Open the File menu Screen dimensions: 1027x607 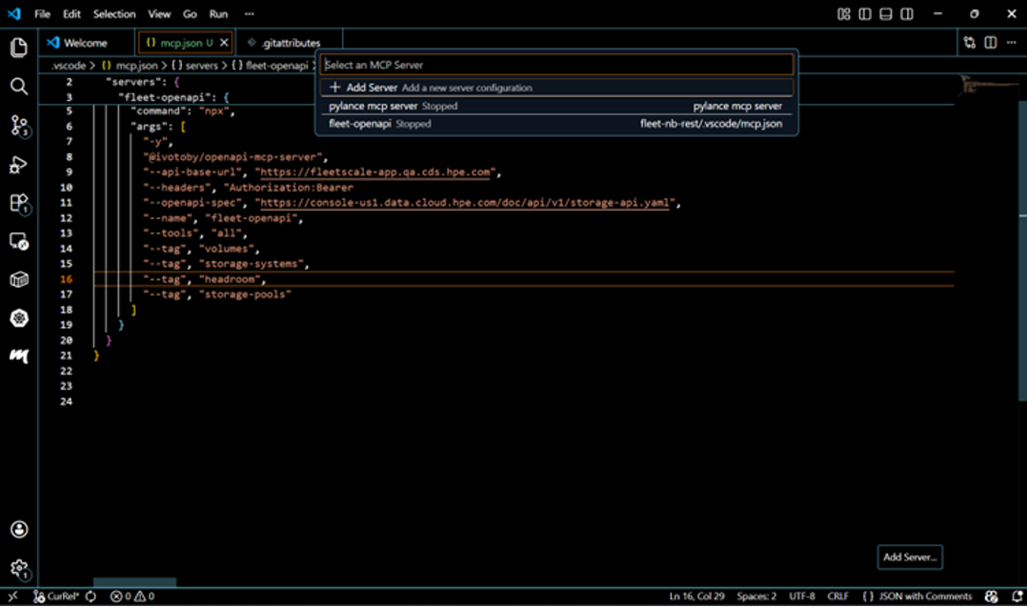(x=43, y=13)
